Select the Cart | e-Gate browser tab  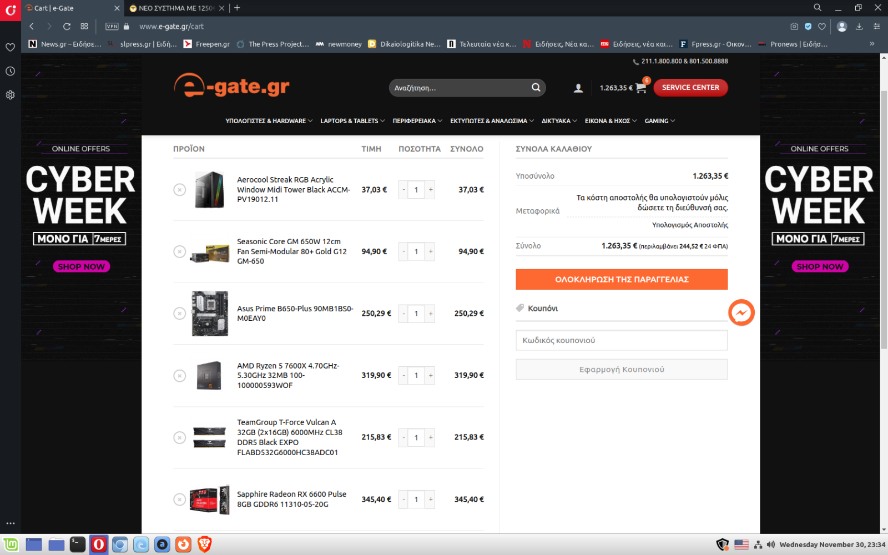(71, 8)
